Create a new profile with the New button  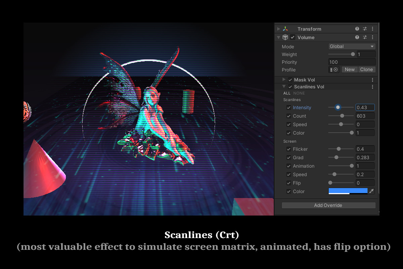click(350, 69)
